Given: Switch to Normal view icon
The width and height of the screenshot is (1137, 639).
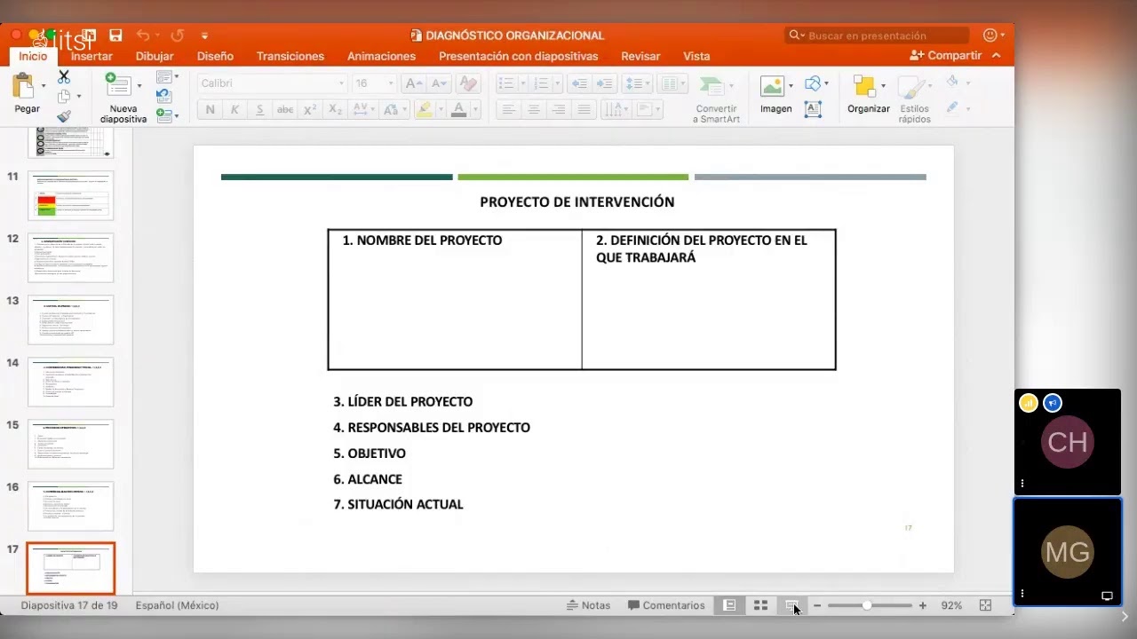Looking at the screenshot, I should tap(729, 605).
